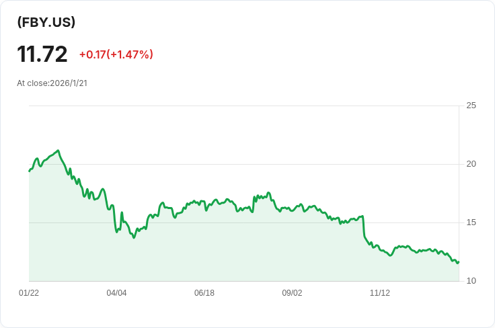Screen dimensions: 495x328
Task: Click the highest peak of the price line
Action: coord(59,151)
